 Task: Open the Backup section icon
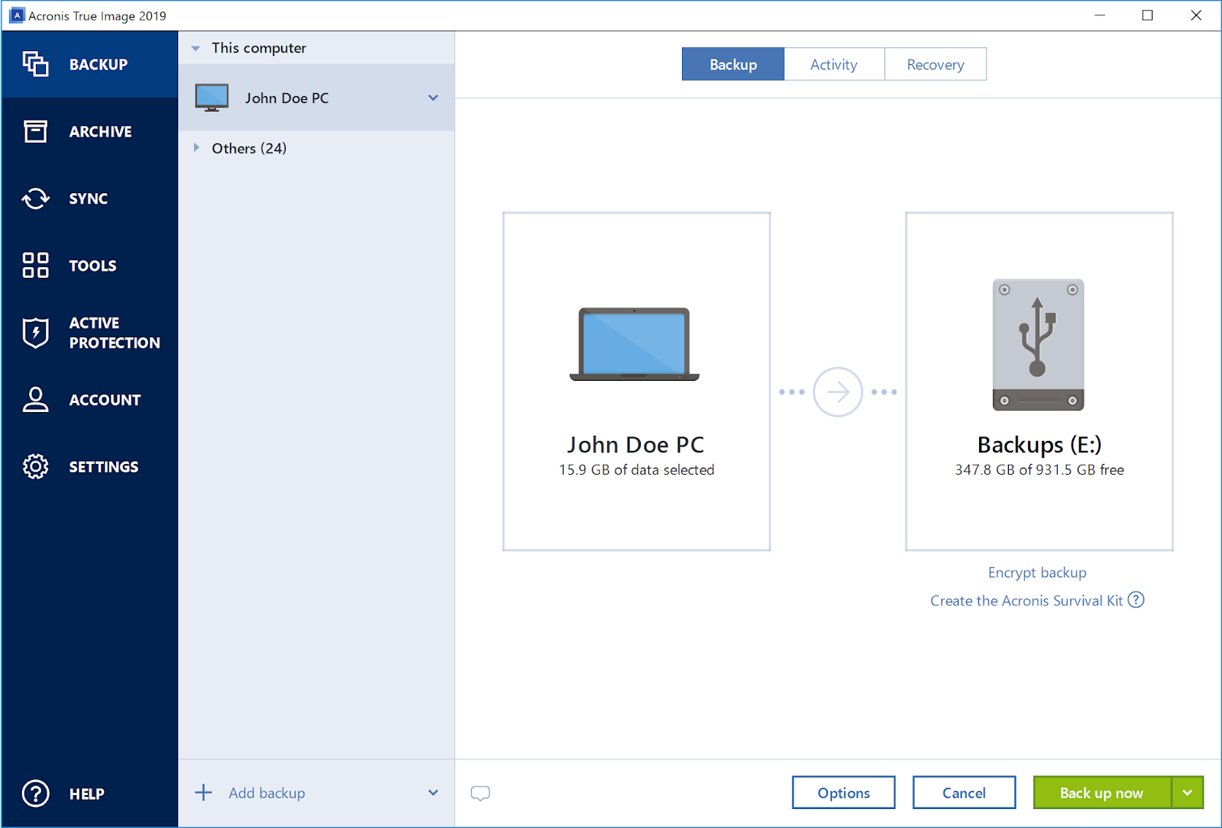35,64
